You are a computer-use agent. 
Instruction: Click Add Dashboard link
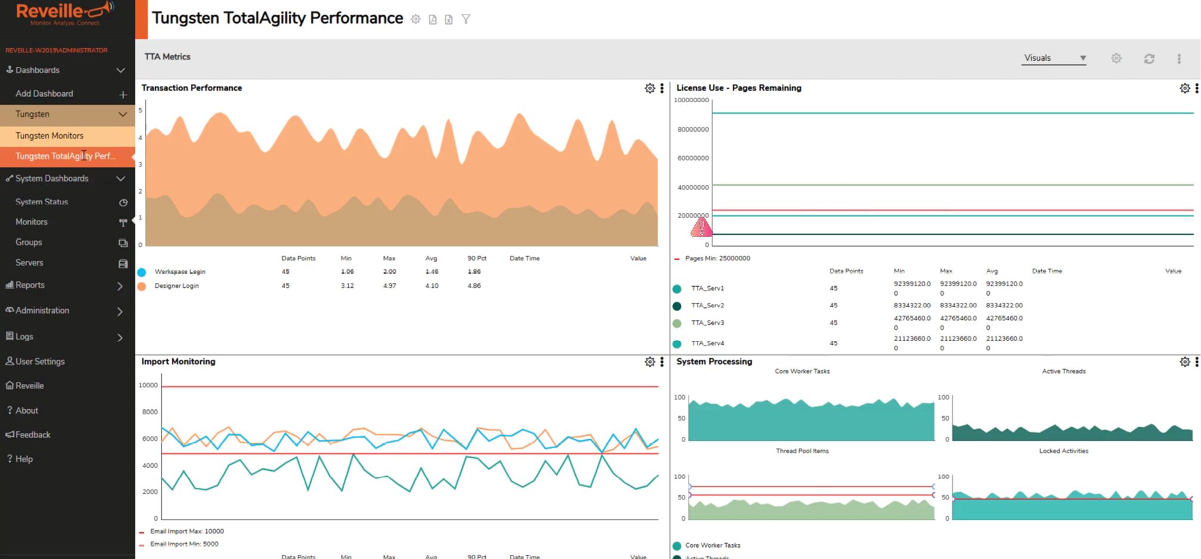click(x=44, y=94)
